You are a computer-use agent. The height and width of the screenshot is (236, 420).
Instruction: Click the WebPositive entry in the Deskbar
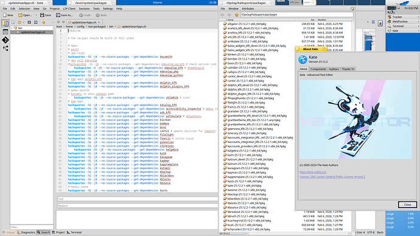coord(402,21)
